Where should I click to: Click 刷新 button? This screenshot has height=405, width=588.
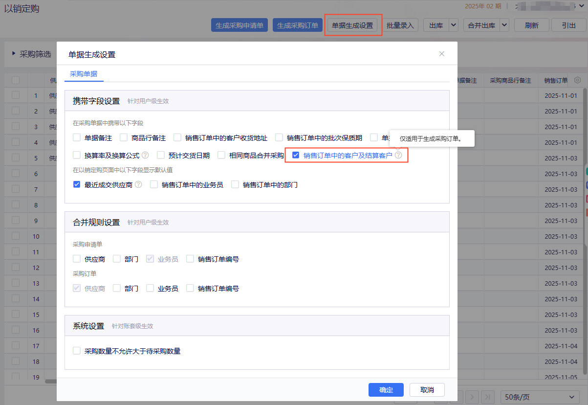point(532,25)
